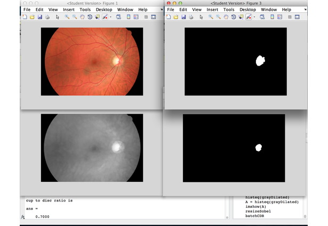Select Edit Plot arrow tool in Figure 1
The width and height of the screenshot is (328, 226).
pos(58,17)
